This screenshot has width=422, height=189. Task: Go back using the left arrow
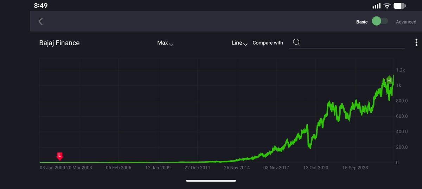40,21
